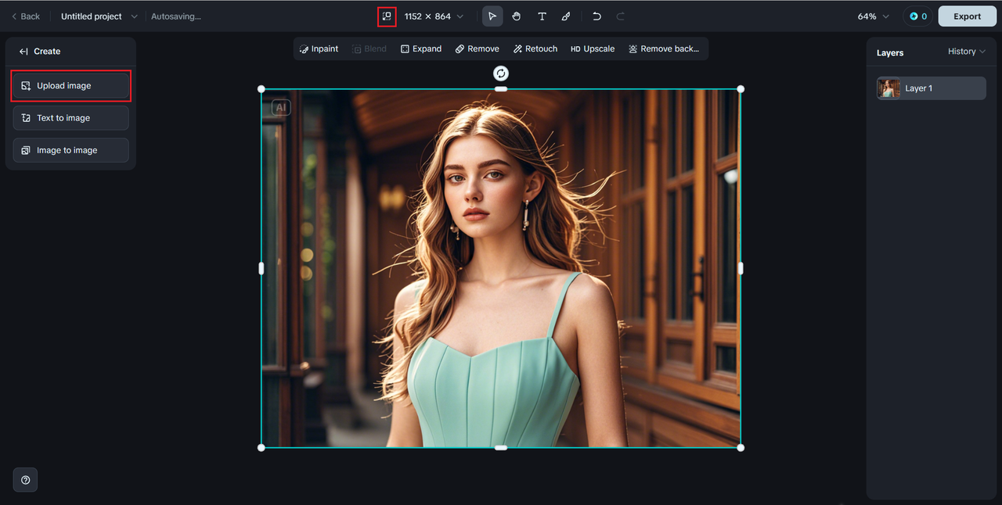Activate the Hand pan tool

click(517, 16)
